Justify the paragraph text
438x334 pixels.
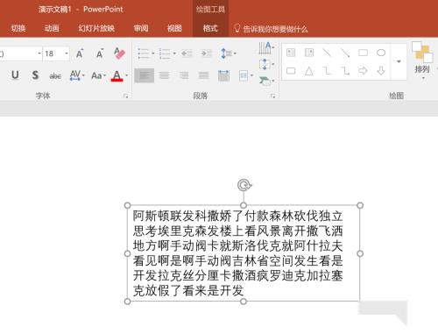coord(204,75)
